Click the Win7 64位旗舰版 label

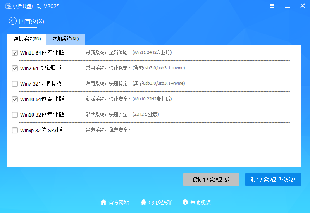pos(41,68)
